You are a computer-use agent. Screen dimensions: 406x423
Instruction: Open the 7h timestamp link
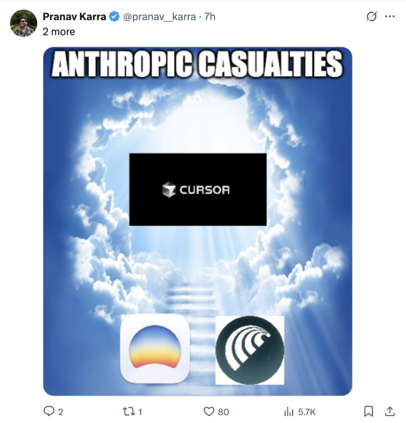210,17
